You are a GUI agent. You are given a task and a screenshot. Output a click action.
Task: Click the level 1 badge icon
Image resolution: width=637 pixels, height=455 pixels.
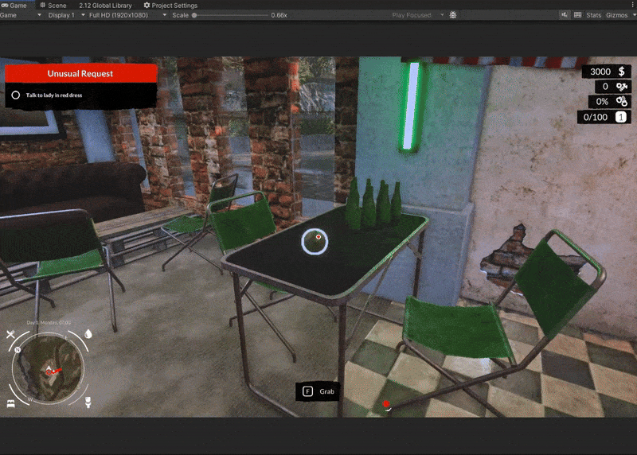622,117
